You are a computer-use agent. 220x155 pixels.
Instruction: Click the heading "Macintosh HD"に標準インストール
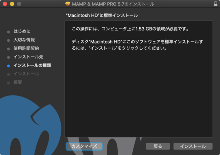coord(102,15)
